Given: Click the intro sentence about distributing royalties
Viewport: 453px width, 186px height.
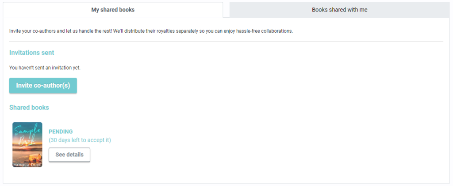Looking at the screenshot, I should 151,31.
